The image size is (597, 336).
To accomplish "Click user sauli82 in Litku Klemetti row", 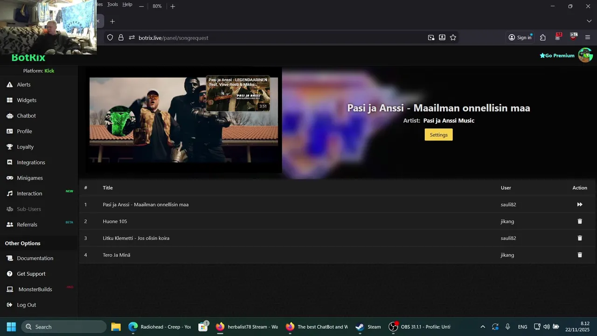I will point(508,238).
